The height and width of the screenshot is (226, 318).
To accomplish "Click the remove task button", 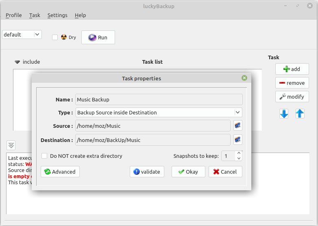I will point(292,83).
